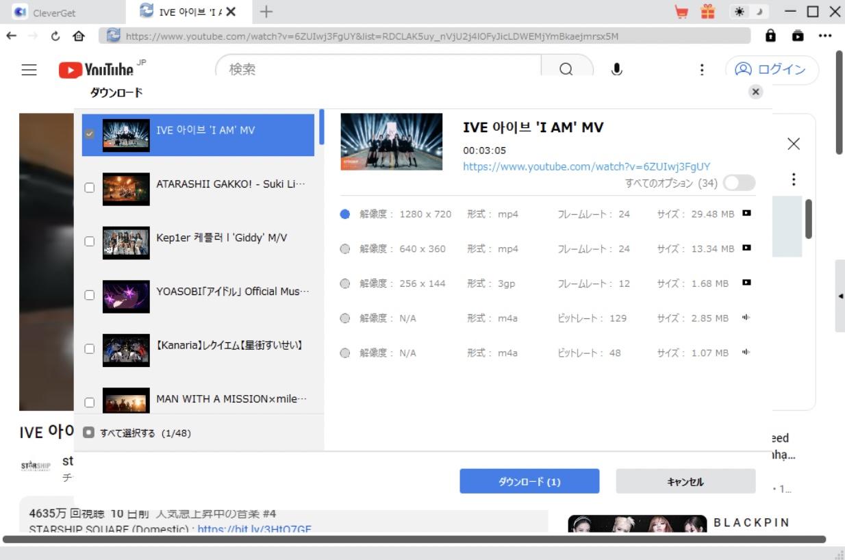The width and height of the screenshot is (845, 560).
Task: Click the microphone voice search icon
Action: [x=617, y=69]
